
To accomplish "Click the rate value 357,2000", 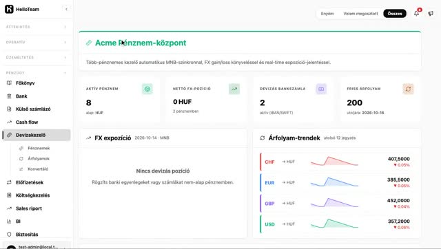I will point(398,221).
